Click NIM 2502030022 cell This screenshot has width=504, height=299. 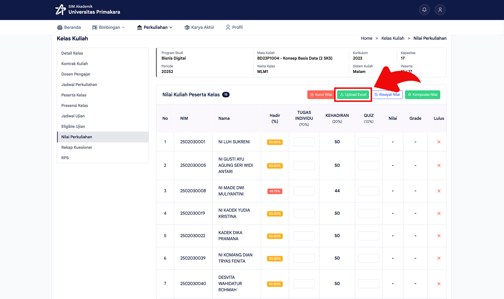click(193, 236)
